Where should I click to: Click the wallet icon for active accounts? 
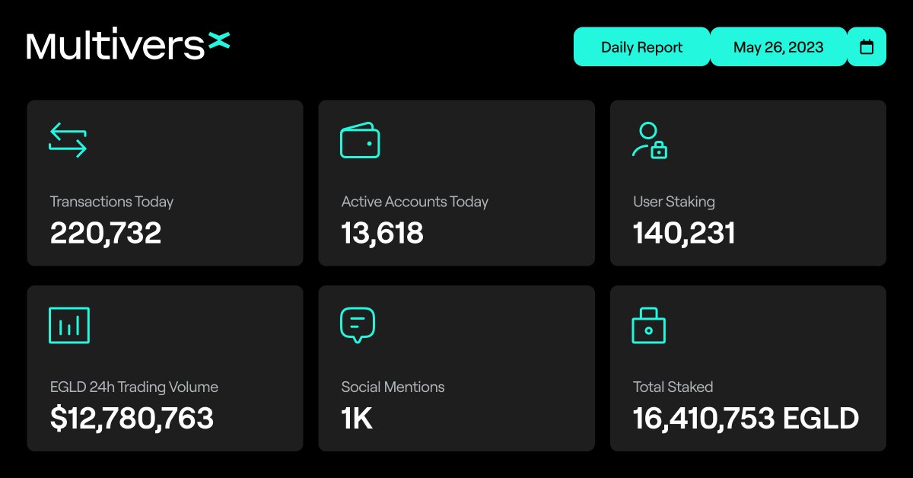(x=360, y=141)
